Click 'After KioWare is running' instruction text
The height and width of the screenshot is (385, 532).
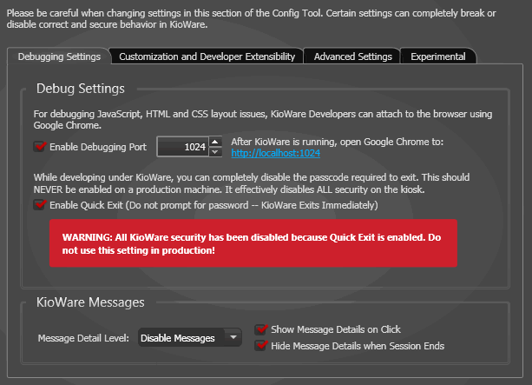[x=338, y=142]
